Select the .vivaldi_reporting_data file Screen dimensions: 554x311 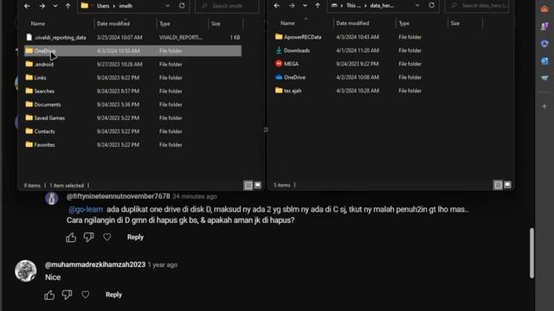(x=132, y=37)
